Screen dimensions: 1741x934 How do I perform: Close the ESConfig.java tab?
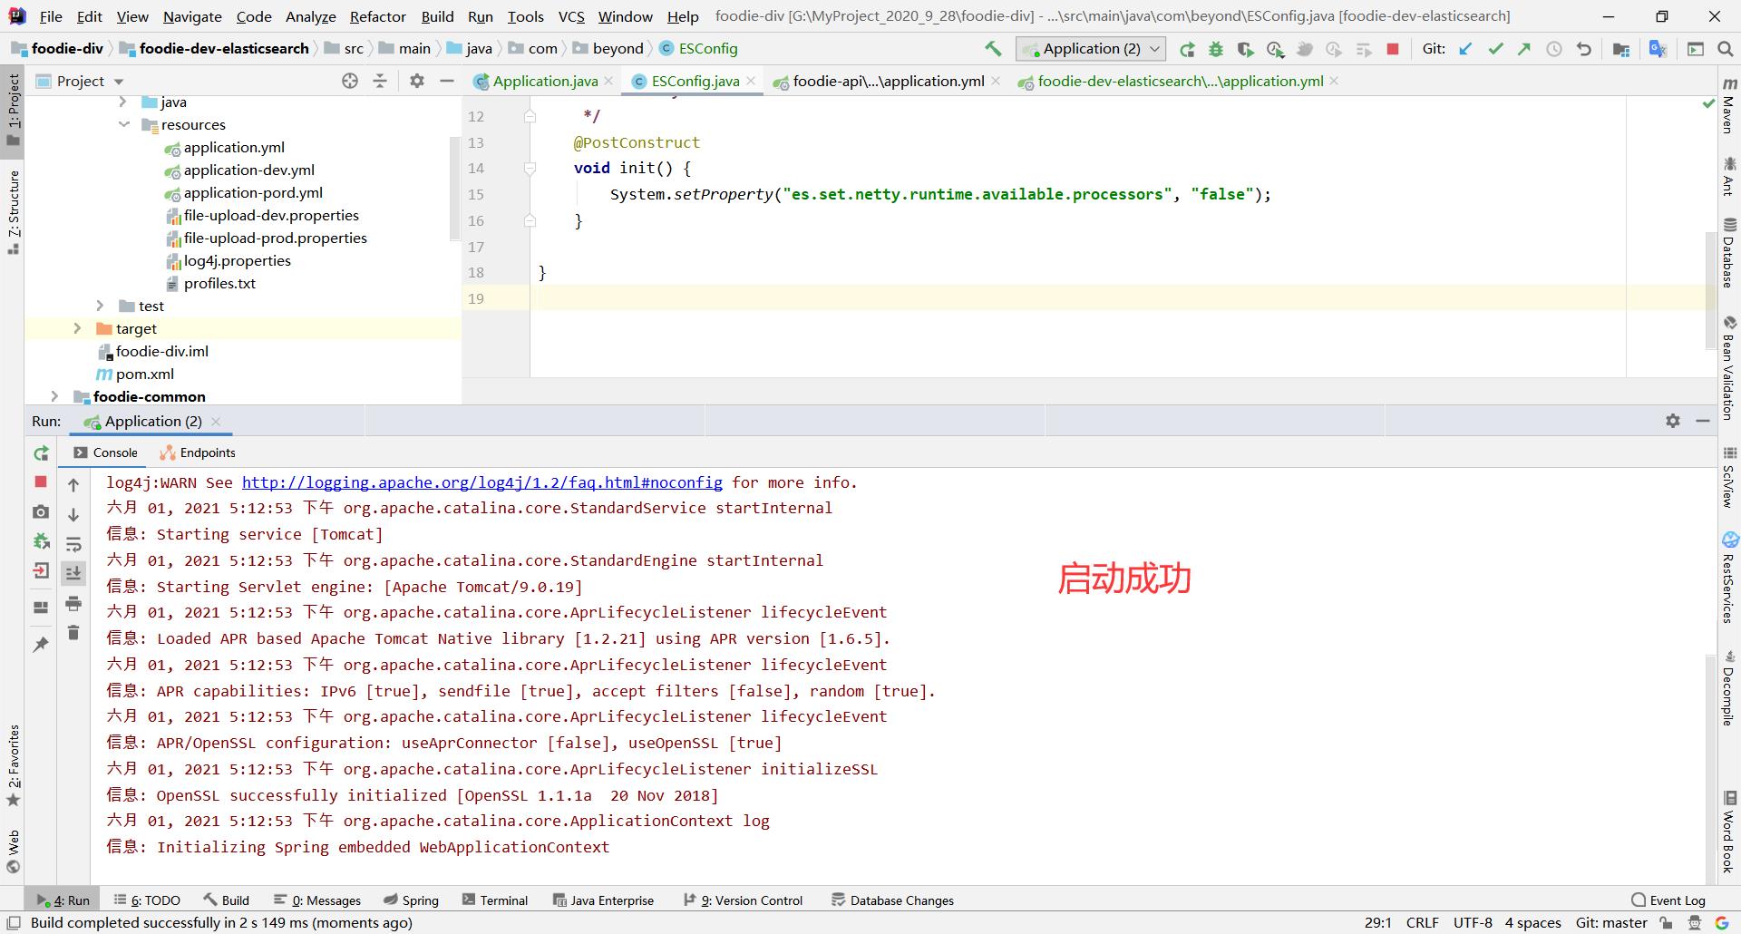pyautogui.click(x=751, y=81)
